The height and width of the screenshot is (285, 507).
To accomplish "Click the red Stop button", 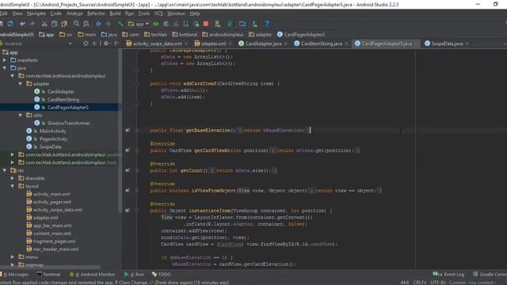I will point(206,24).
